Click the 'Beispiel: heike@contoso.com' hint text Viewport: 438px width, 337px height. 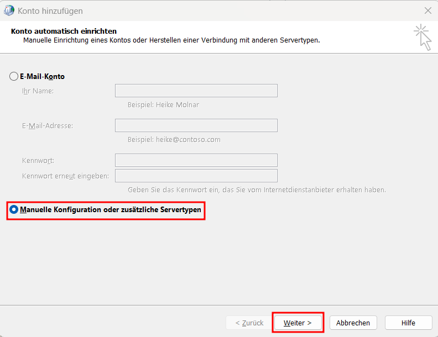(174, 139)
